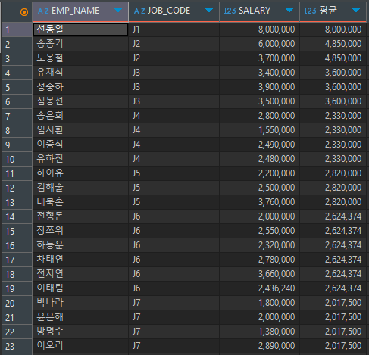Expand the SALARY column dropdown arrow
This screenshot has height=355, width=369.
[x=289, y=11]
